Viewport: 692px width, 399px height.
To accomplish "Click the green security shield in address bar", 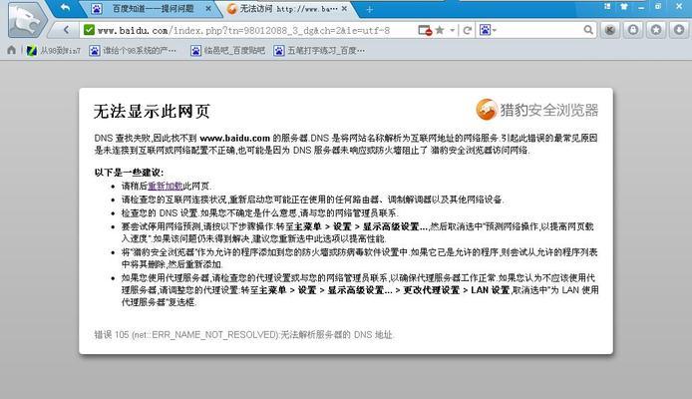I will coord(89,30).
